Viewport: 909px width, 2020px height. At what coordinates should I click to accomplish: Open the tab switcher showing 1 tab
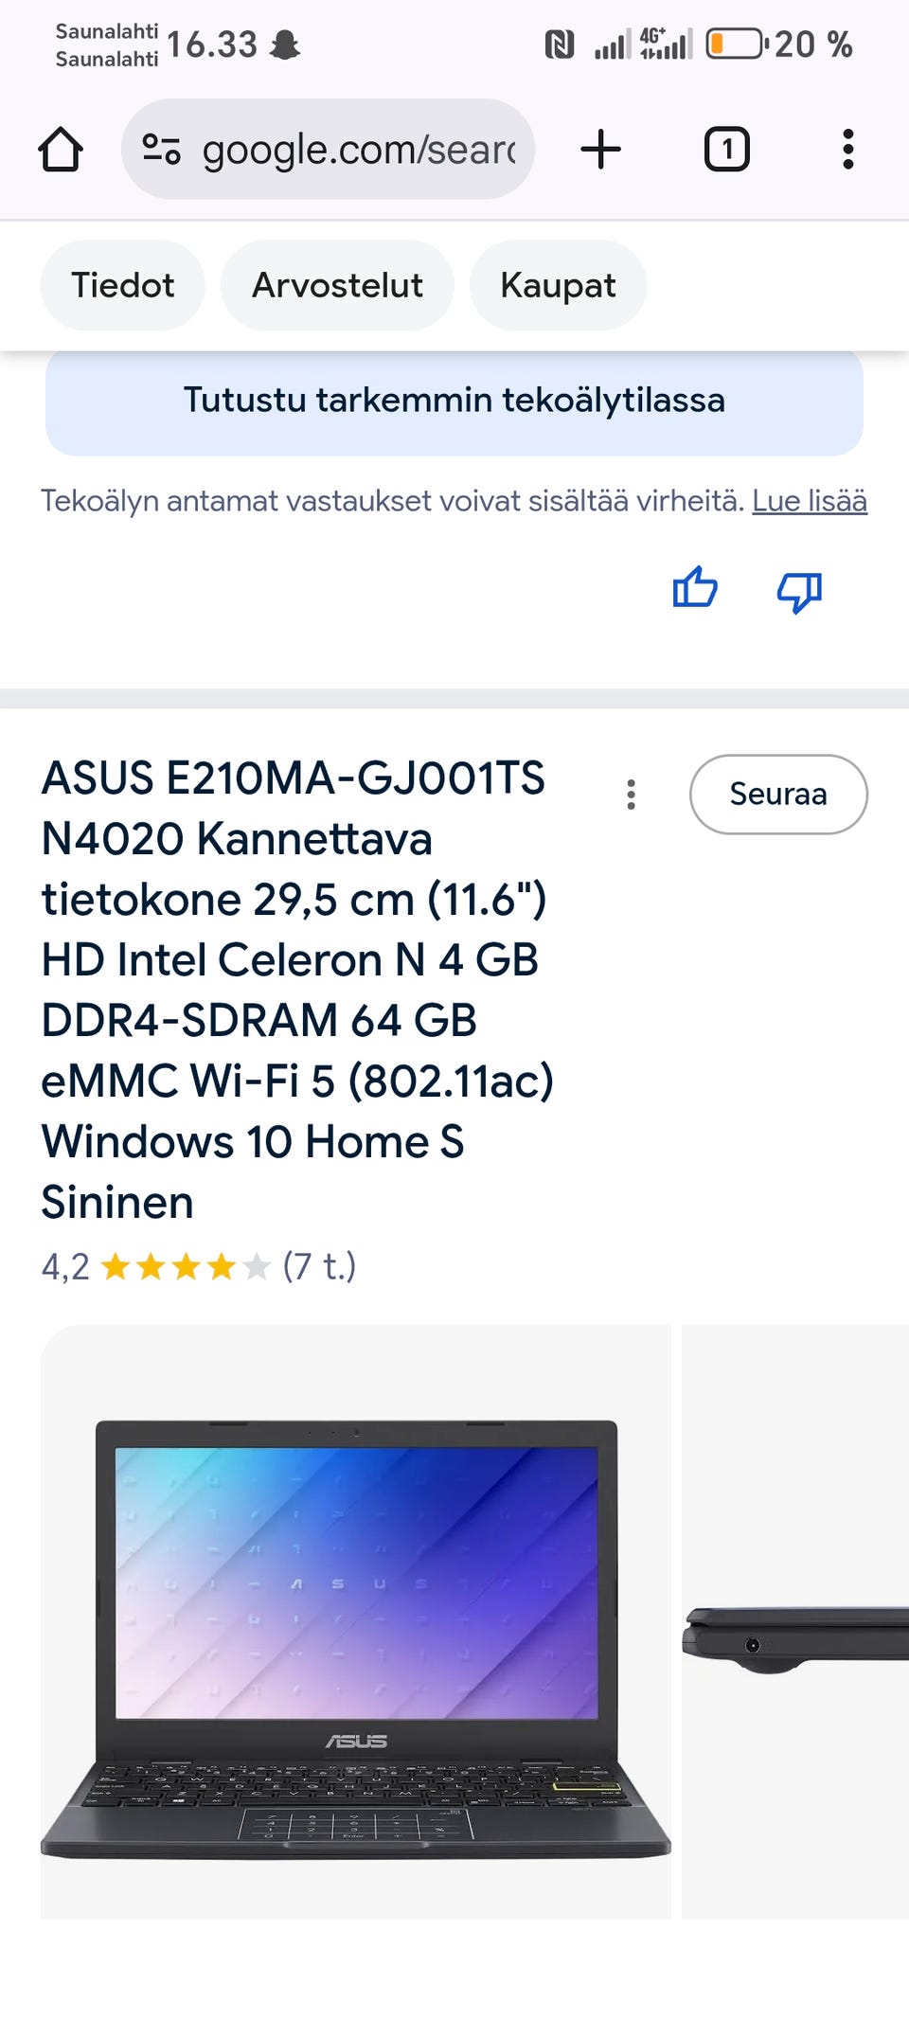coord(726,150)
